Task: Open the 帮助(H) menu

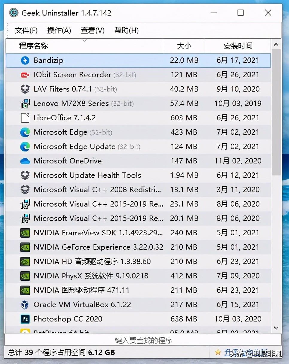Action: point(127,31)
